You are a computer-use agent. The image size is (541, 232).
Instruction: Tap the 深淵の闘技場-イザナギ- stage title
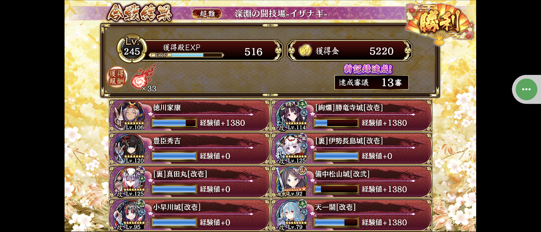281,14
